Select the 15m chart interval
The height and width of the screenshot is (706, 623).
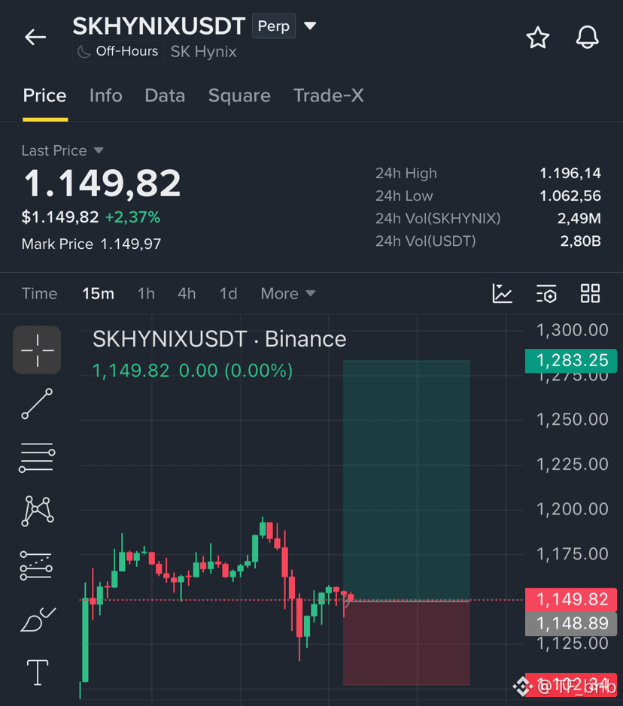99,293
